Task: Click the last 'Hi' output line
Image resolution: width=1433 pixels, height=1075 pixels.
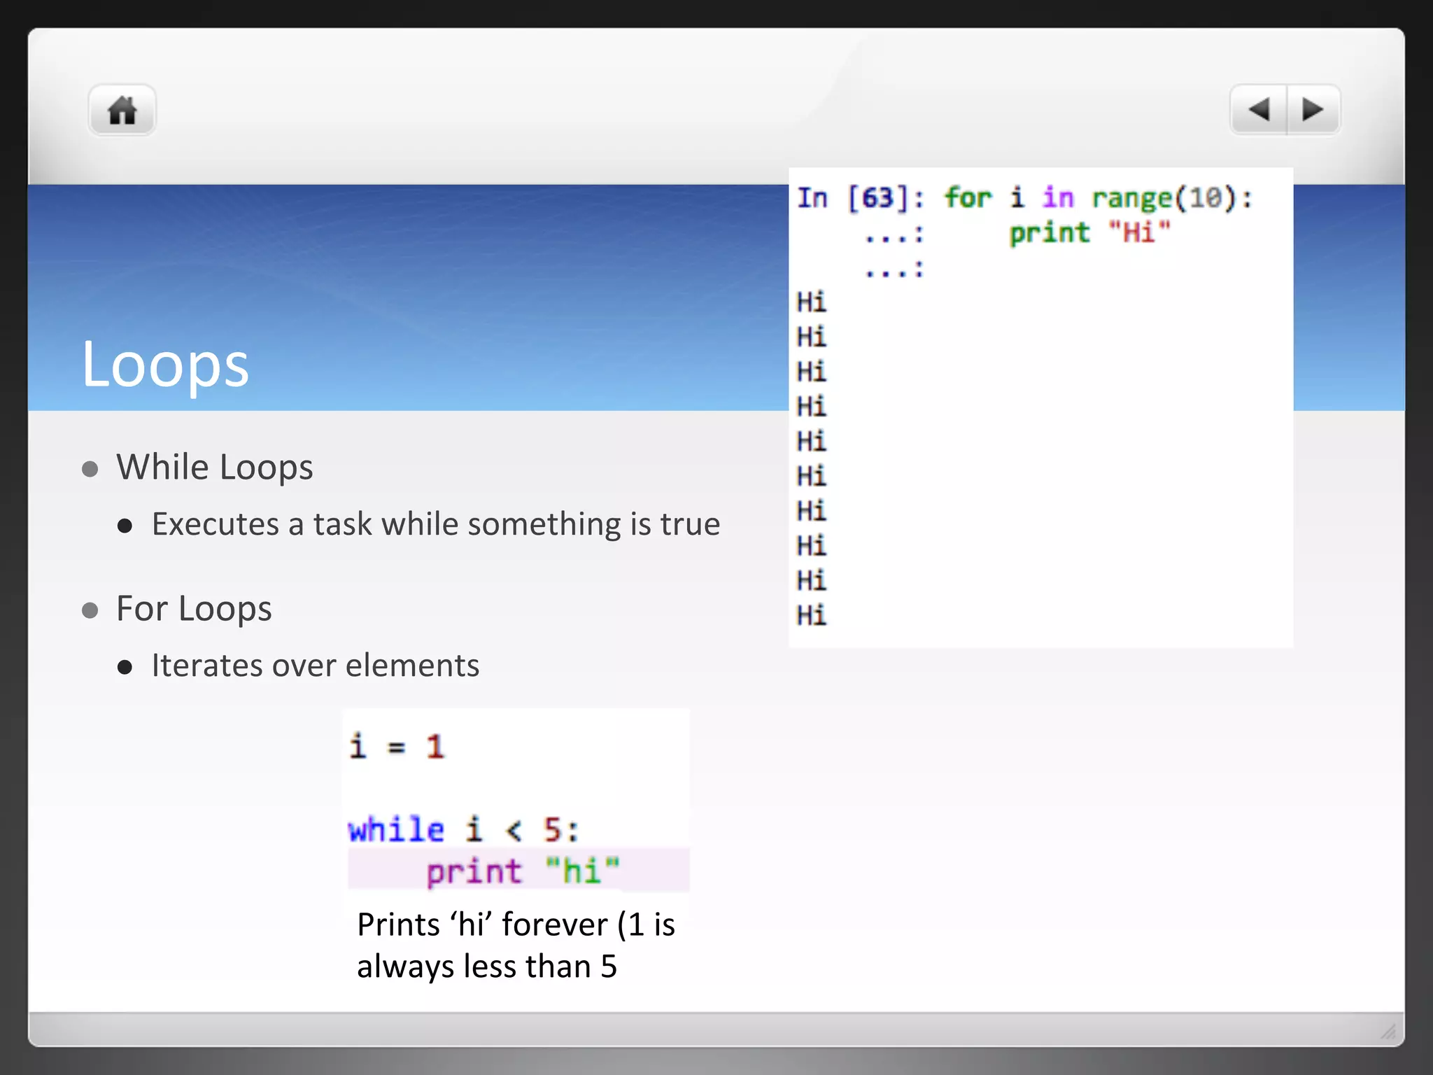Action: pyautogui.click(x=812, y=615)
